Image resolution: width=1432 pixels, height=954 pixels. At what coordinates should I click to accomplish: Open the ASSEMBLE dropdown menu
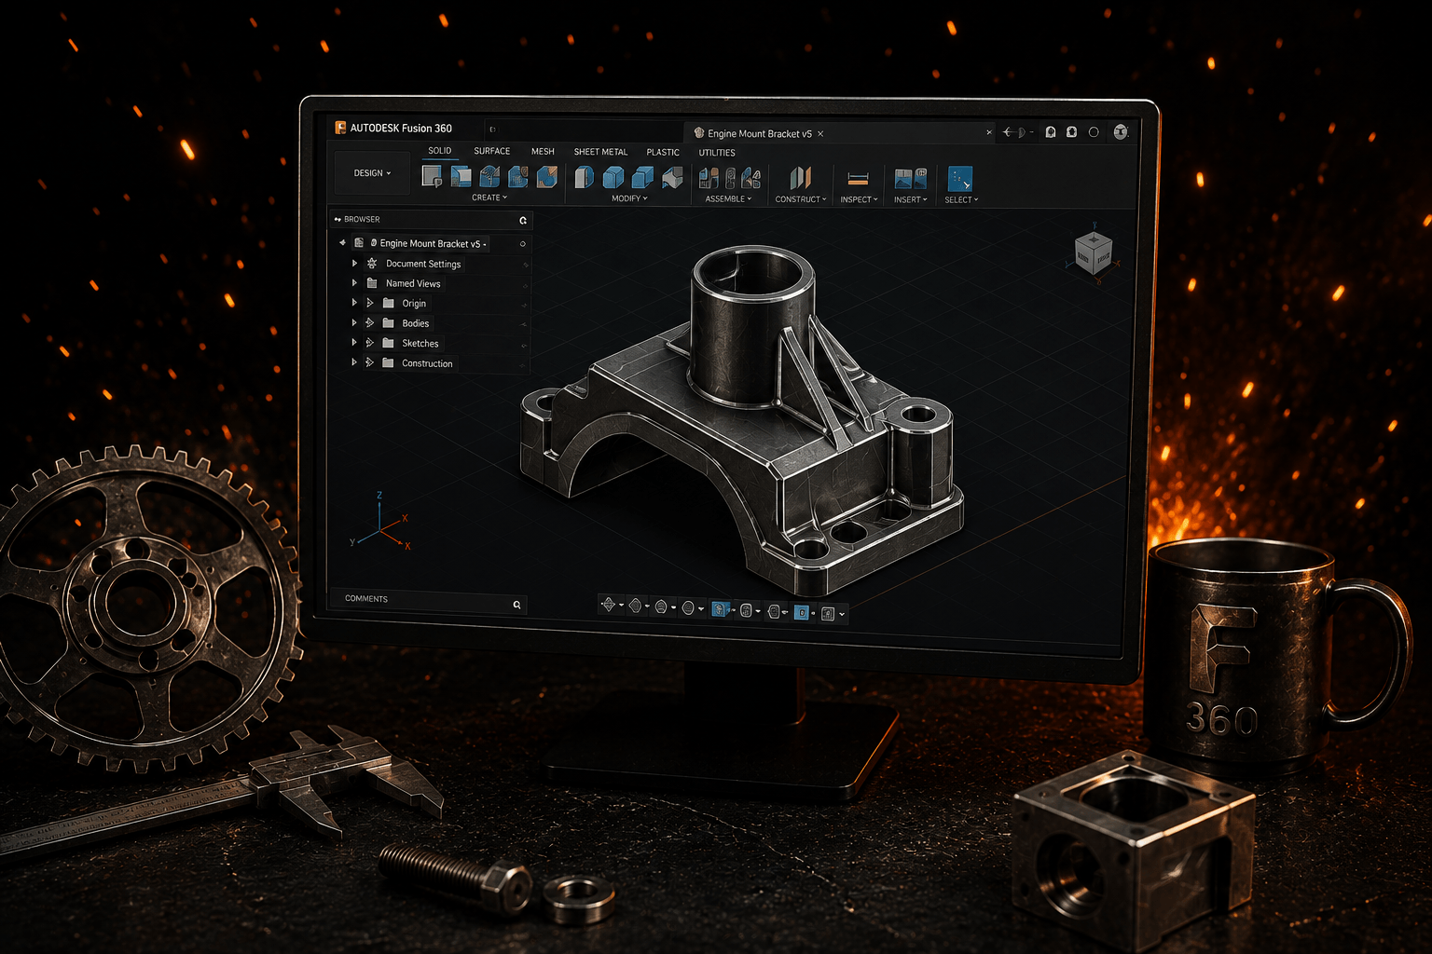(x=728, y=199)
